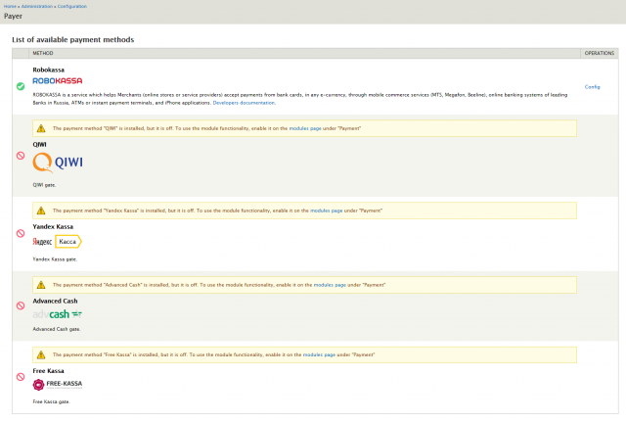Viewport: 626px width, 422px height.
Task: Click the warning triangle in the QIWI notice
Action: click(41, 128)
